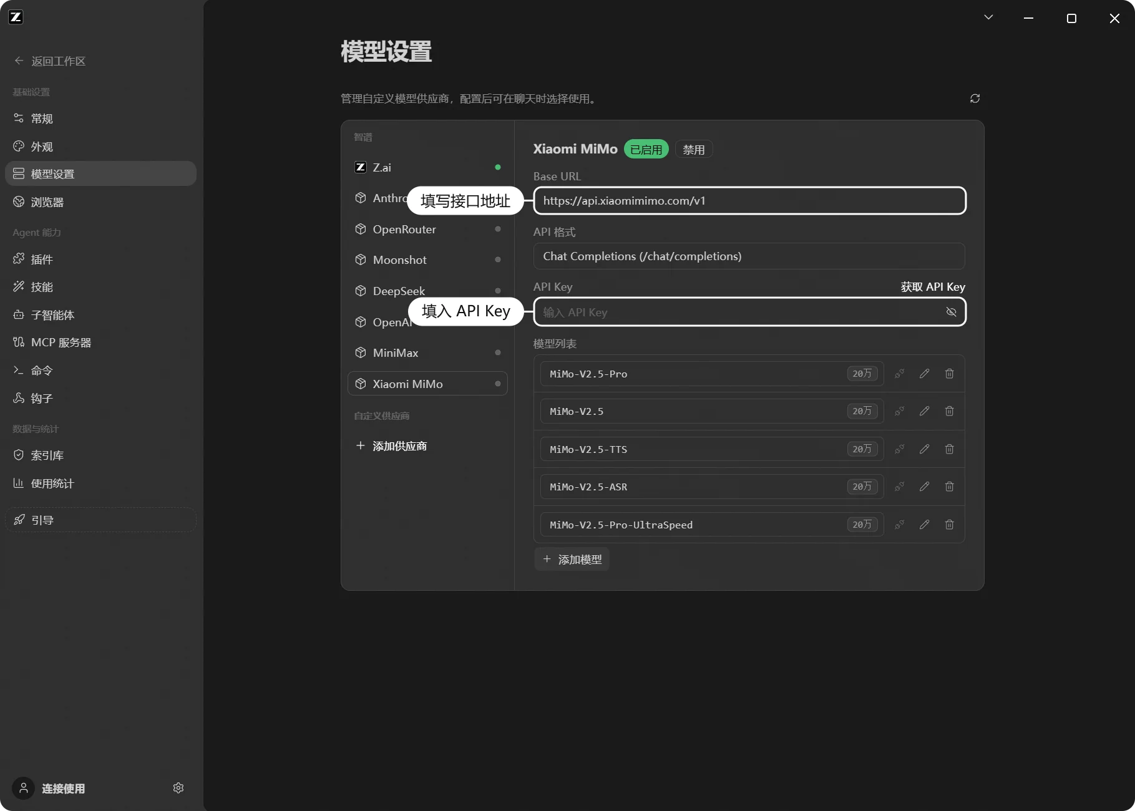The height and width of the screenshot is (811, 1135).
Task: Edit the MiMo-V2.5-Pro model entry
Action: point(924,374)
